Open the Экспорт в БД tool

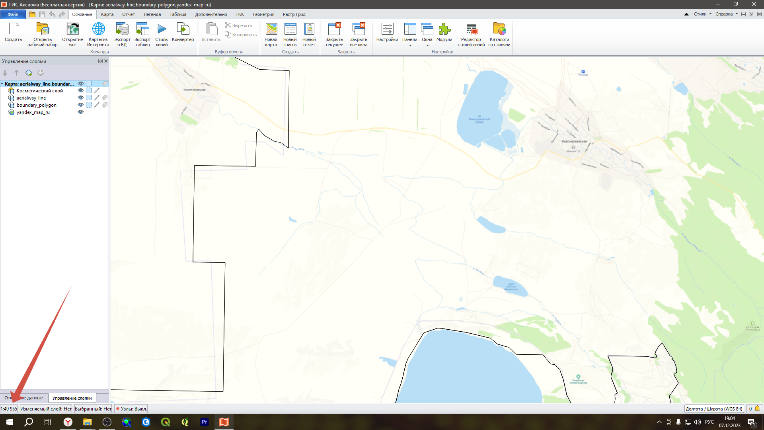(122, 29)
